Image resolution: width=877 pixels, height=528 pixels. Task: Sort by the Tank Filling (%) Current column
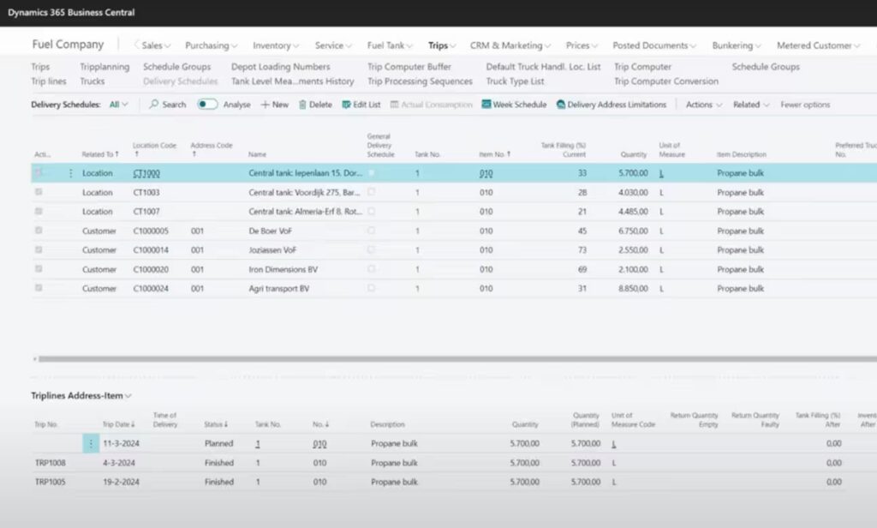pyautogui.click(x=564, y=149)
